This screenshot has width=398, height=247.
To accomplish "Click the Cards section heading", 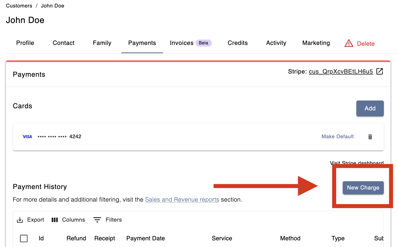I will (x=22, y=106).
